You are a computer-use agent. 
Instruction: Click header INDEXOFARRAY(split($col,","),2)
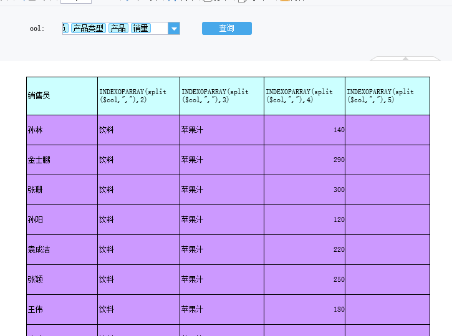(138, 96)
